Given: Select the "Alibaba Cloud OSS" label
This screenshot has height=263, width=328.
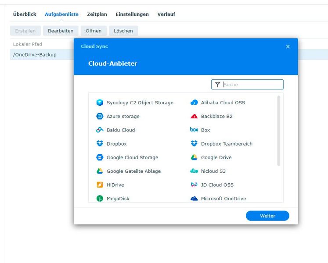Looking at the screenshot, I should (x=223, y=103).
